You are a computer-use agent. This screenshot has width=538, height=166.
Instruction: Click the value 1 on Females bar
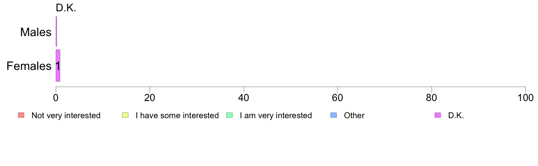pos(58,66)
